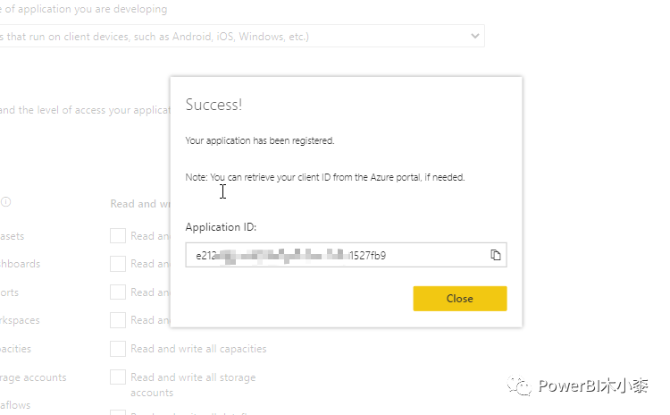Click the storage accounts row label on the left
The width and height of the screenshot is (670, 415).
pos(33,377)
